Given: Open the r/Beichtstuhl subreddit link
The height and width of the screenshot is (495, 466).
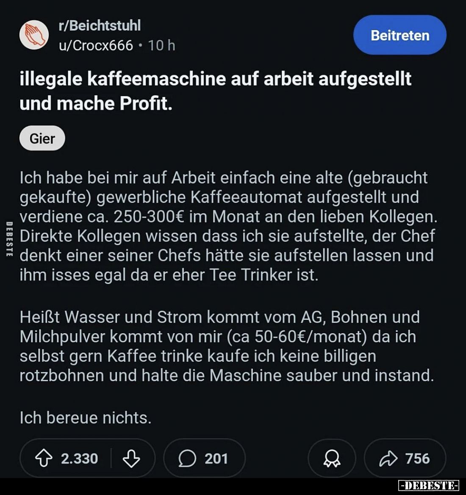Looking at the screenshot, I should [100, 25].
